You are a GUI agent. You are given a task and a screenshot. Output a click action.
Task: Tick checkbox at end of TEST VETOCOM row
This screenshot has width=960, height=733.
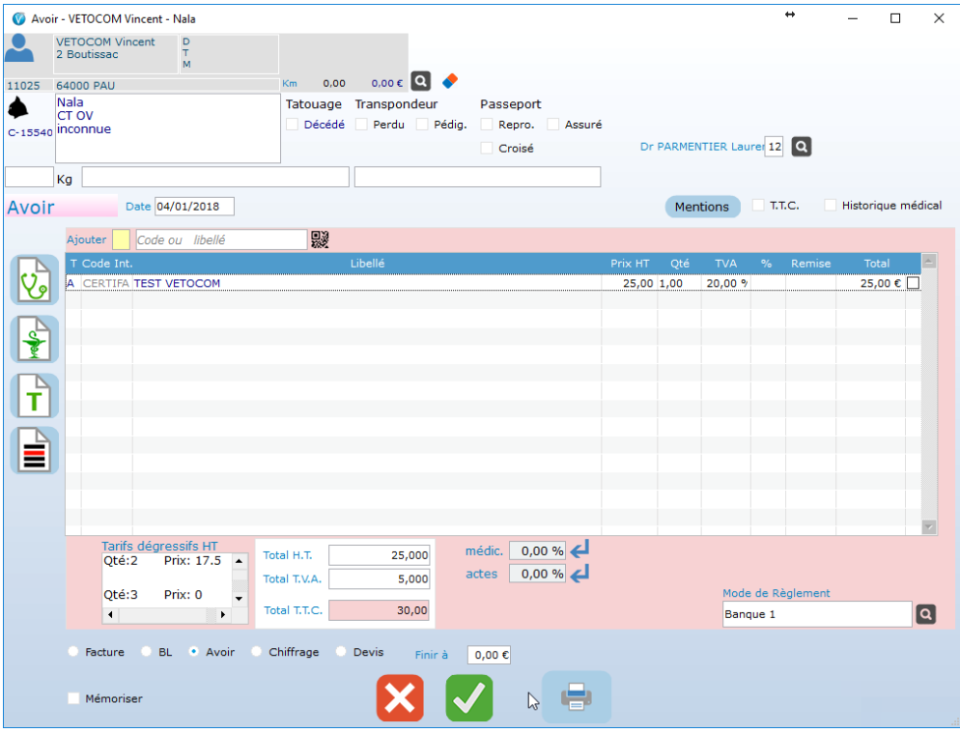(913, 283)
